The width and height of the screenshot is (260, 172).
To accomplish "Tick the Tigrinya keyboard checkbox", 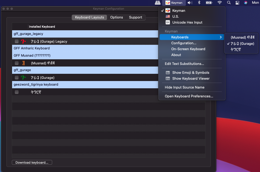I will click(x=16, y=92).
